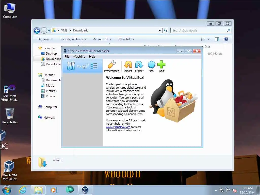Go back in the Explorer window

click(37, 30)
